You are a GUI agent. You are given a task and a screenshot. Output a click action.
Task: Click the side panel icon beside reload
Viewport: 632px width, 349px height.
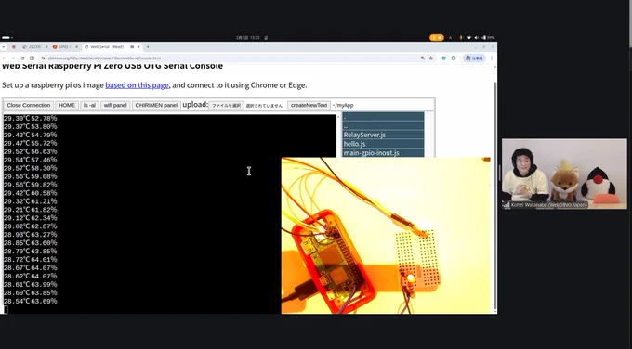point(32,58)
